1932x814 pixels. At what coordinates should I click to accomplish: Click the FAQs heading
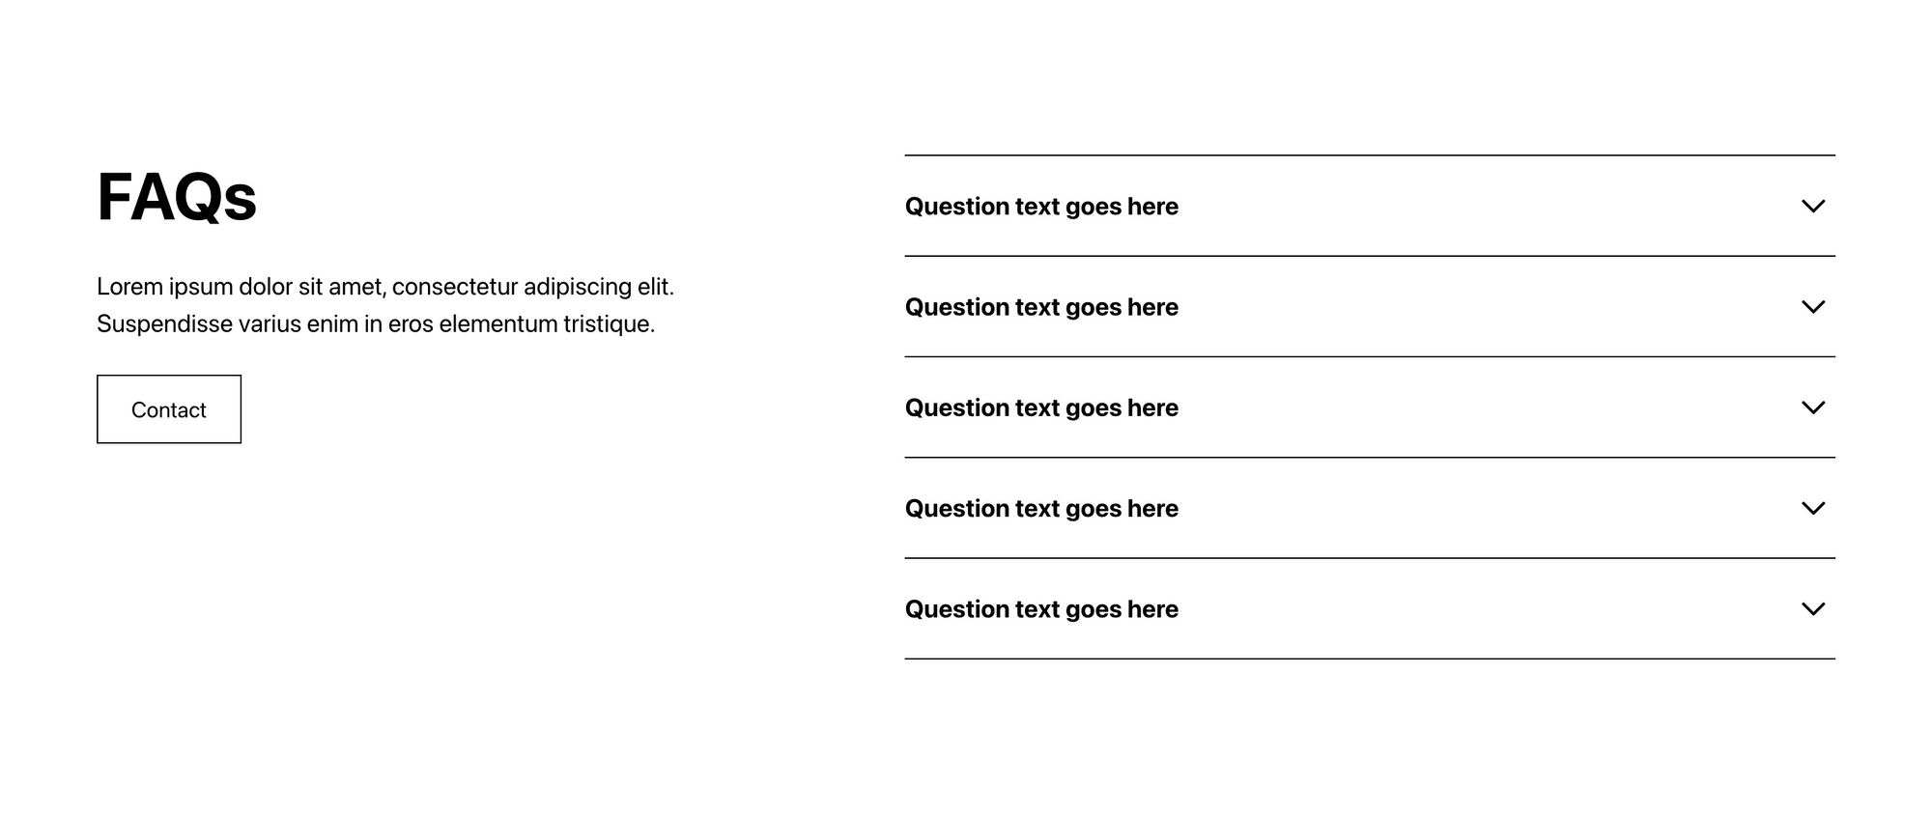(177, 197)
